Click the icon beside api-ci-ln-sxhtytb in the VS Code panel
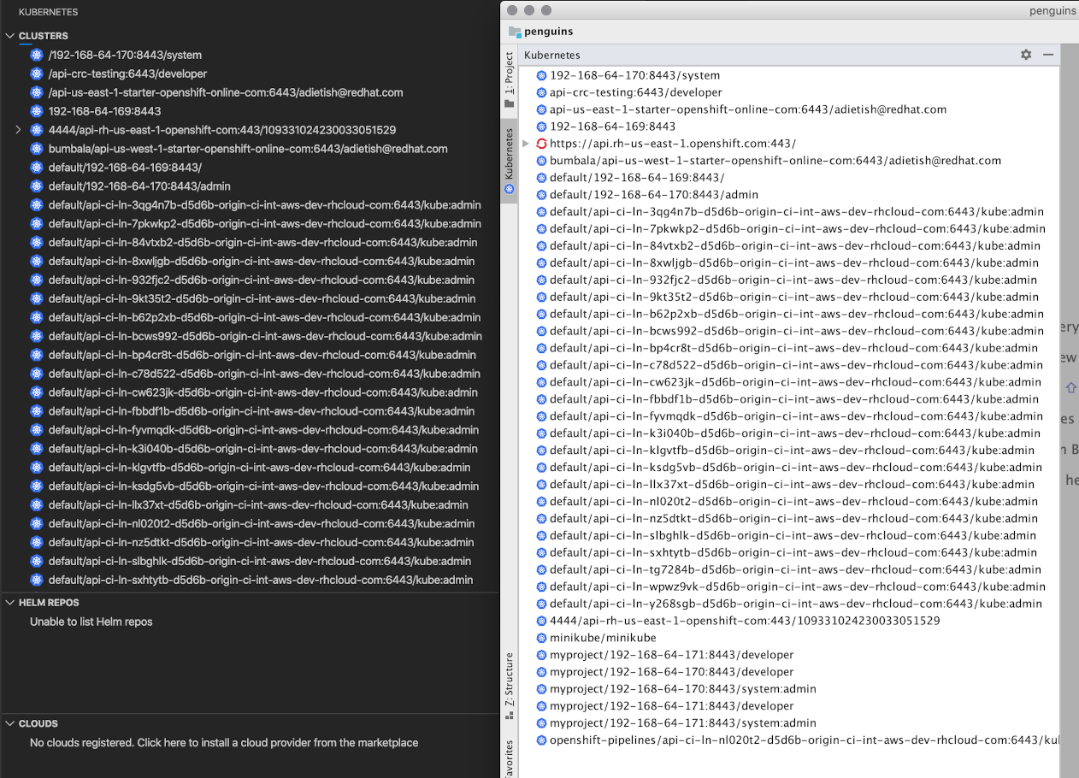Viewport: 1079px width, 778px height. 36,580
